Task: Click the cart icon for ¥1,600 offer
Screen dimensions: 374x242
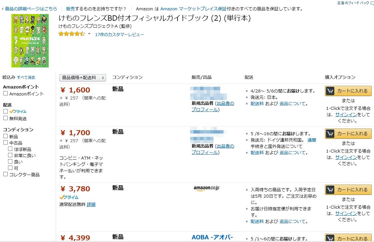Action: pos(330,91)
